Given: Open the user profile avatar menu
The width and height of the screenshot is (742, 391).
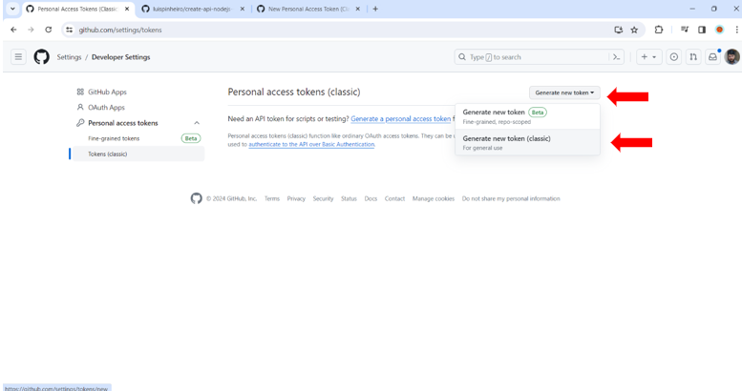Looking at the screenshot, I should (732, 57).
